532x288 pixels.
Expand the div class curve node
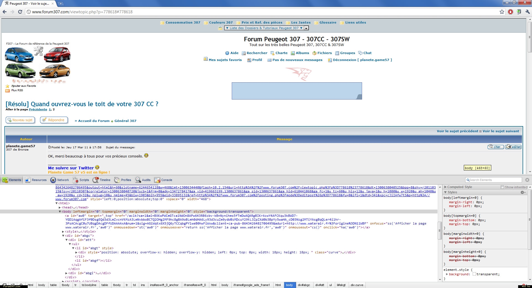coord(76,252)
